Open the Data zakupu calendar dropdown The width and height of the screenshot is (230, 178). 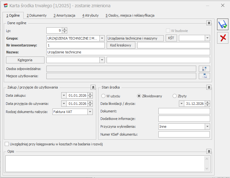64,95
